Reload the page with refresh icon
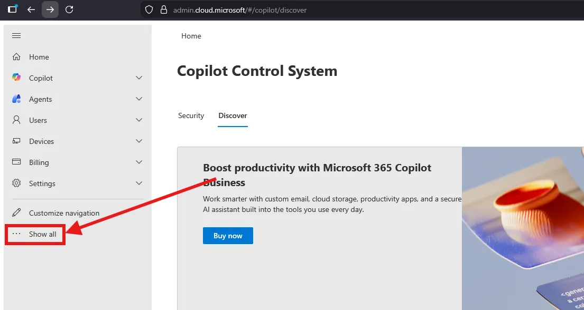 (69, 9)
